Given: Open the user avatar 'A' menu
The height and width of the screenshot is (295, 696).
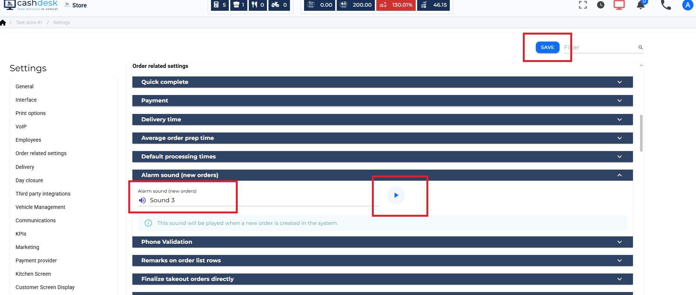Looking at the screenshot, I should click(x=687, y=5).
